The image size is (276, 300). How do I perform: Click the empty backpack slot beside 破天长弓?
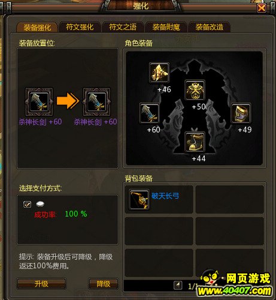tap(230, 199)
